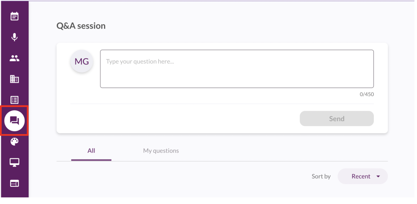
Task: Click the MG user avatar
Action: click(x=82, y=61)
